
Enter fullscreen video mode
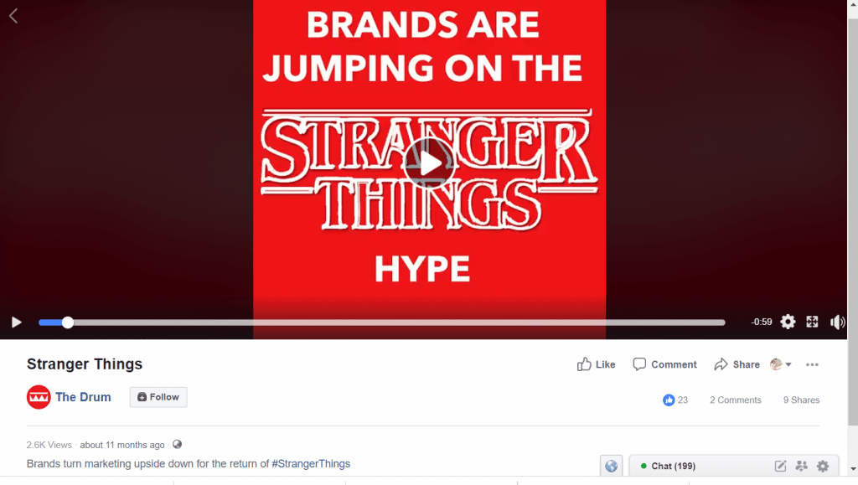coord(812,322)
